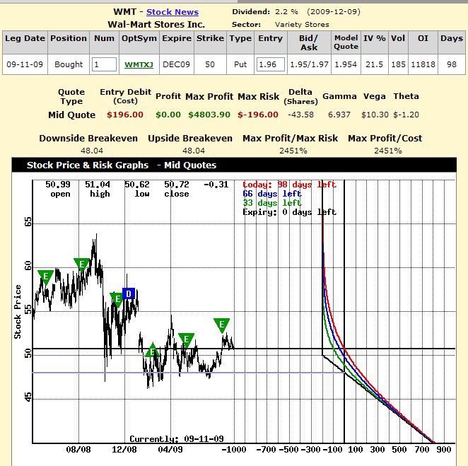Select the 'Variety Stores' sector text
This screenshot has height=466, width=468.
point(302,25)
